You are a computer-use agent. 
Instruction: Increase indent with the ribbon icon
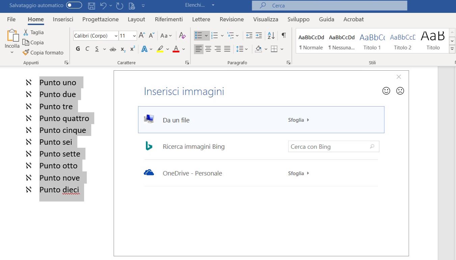pos(259,36)
